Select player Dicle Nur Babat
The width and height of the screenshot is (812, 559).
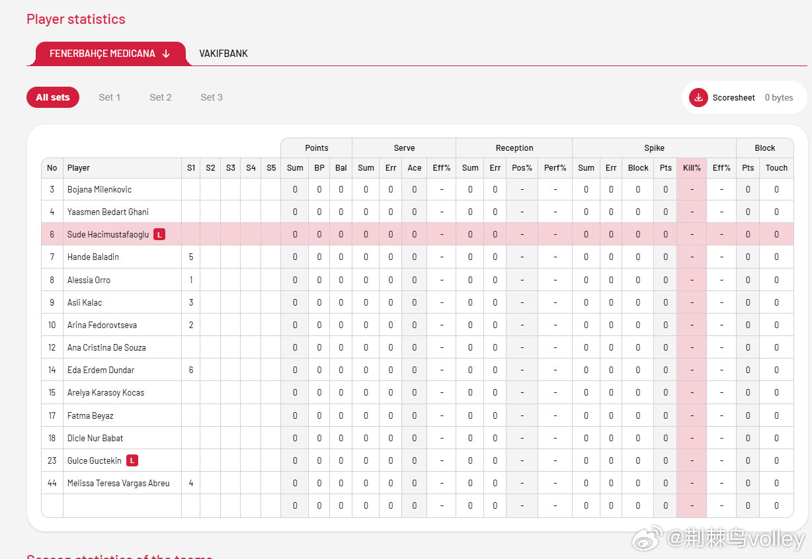point(95,438)
